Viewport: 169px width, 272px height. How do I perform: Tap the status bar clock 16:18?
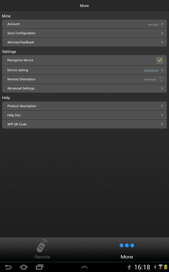point(142,267)
